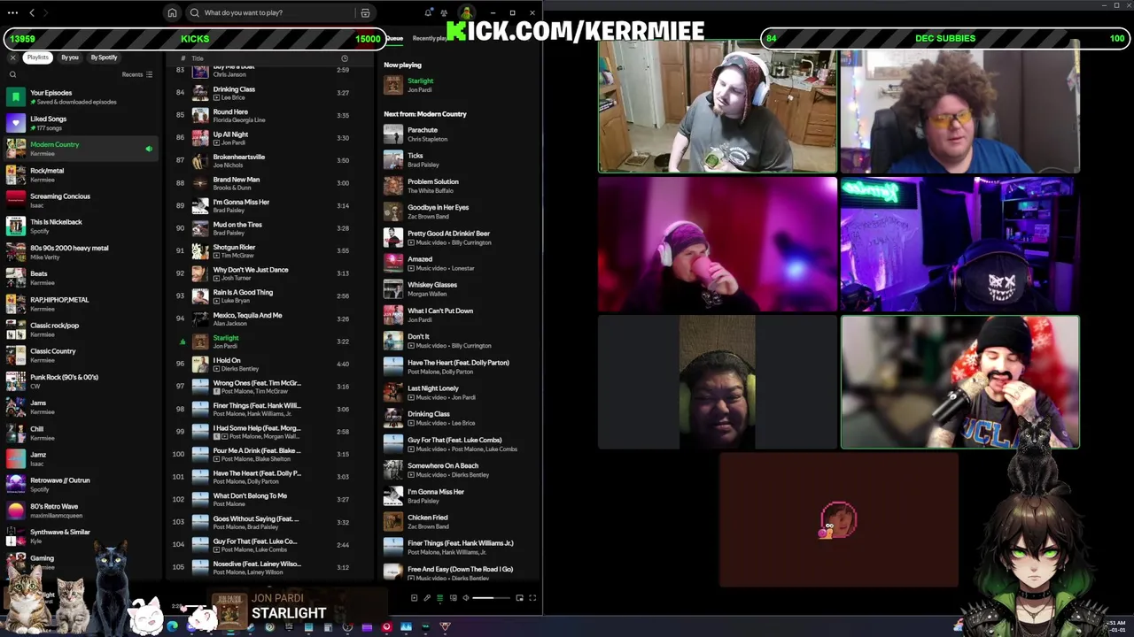Open Friend Activity icon beside the bell

(x=445, y=13)
